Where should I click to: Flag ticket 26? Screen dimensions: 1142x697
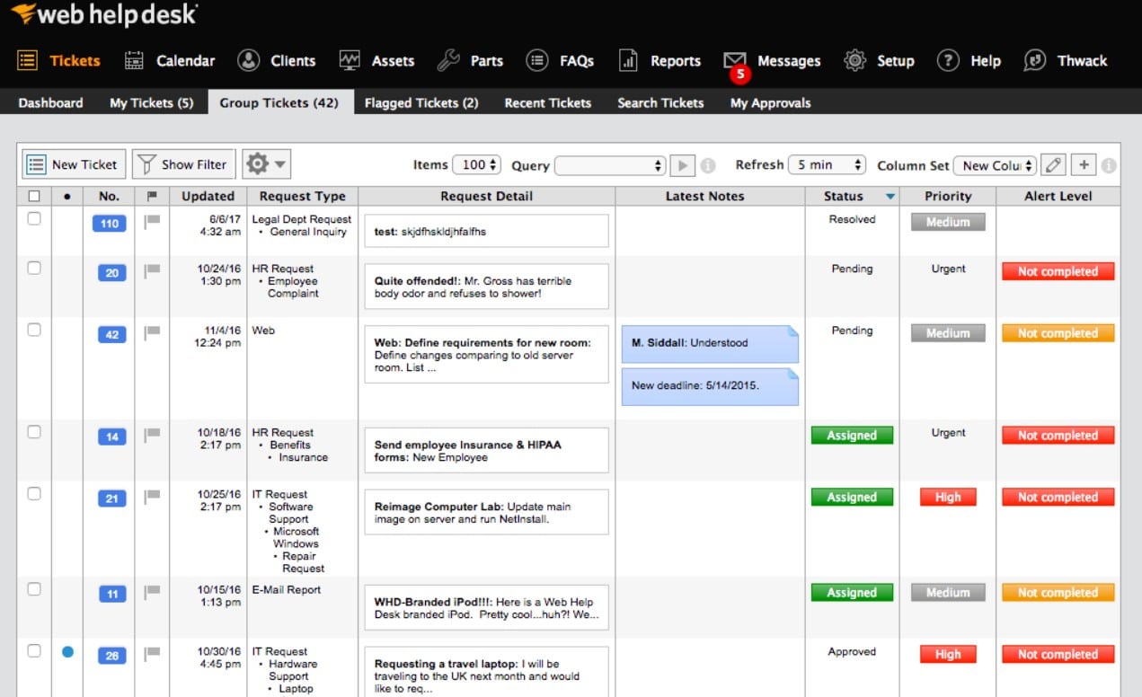pos(152,654)
